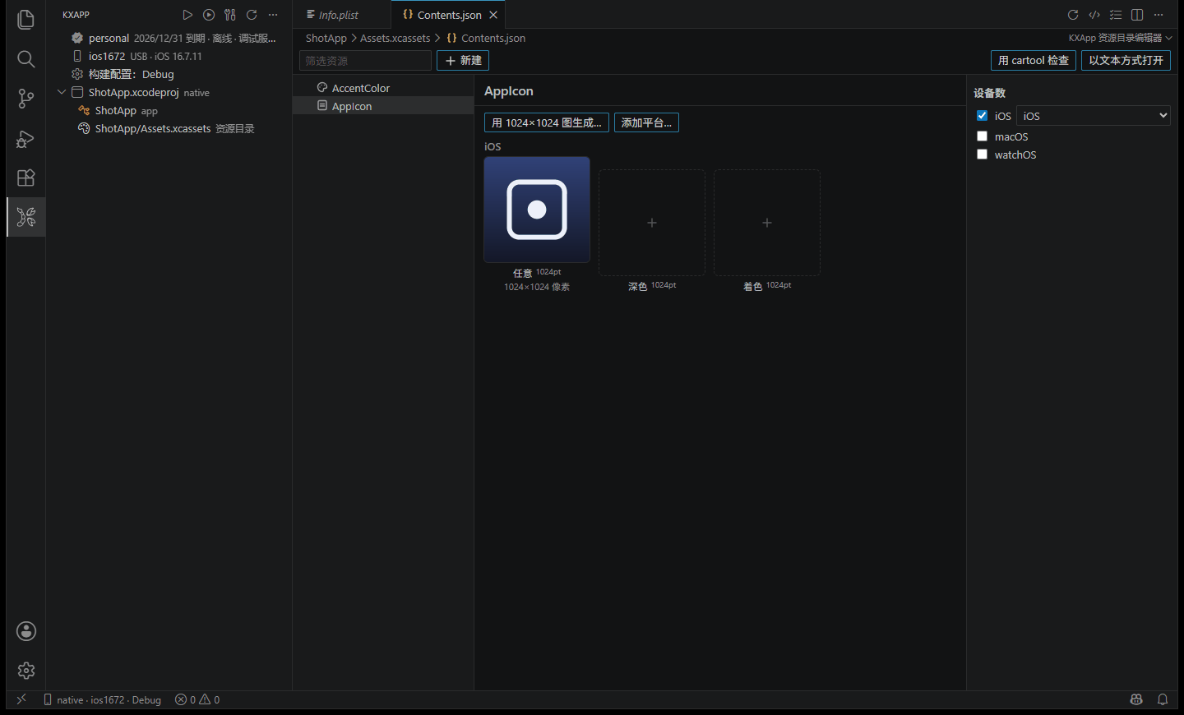The width and height of the screenshot is (1184, 715).
Task: Click the Copilot icon in the status bar
Action: (x=1136, y=699)
